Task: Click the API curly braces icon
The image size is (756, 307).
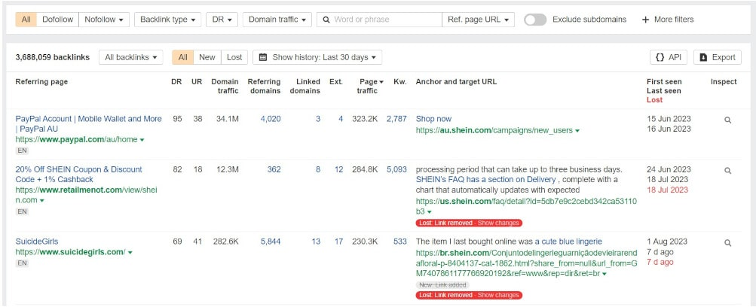Action: (660, 57)
